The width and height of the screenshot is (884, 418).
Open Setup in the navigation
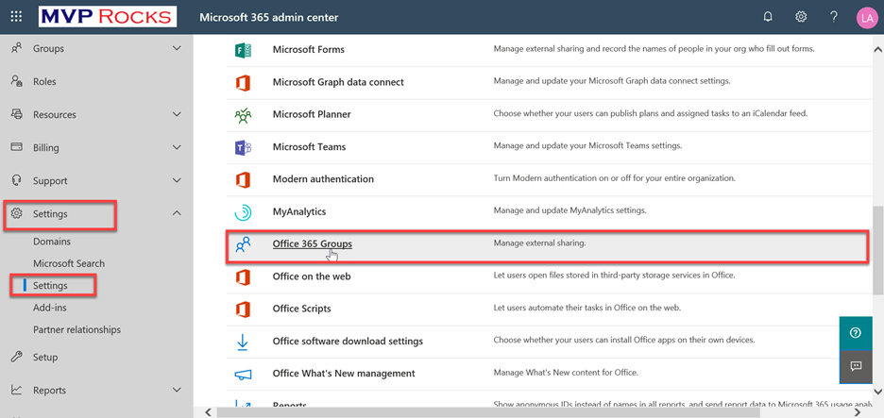click(45, 358)
